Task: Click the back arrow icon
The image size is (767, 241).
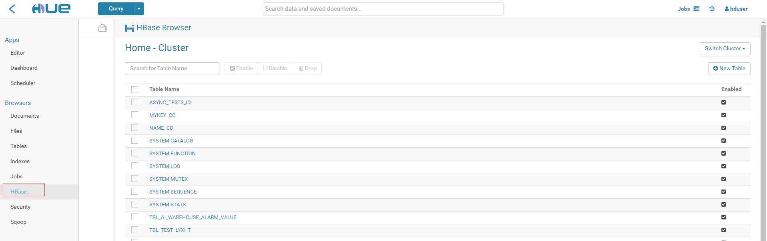Action: [x=12, y=9]
